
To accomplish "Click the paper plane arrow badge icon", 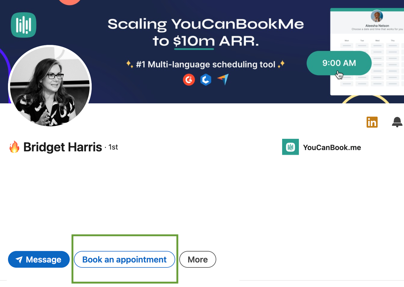I will tap(223, 79).
